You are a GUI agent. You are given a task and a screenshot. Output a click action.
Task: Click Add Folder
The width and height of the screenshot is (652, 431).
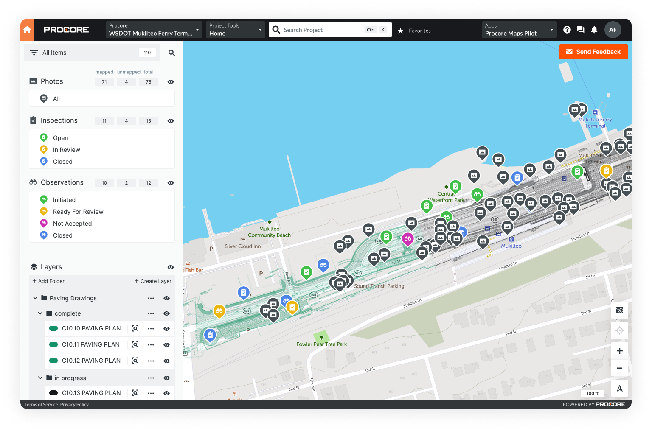click(x=48, y=281)
